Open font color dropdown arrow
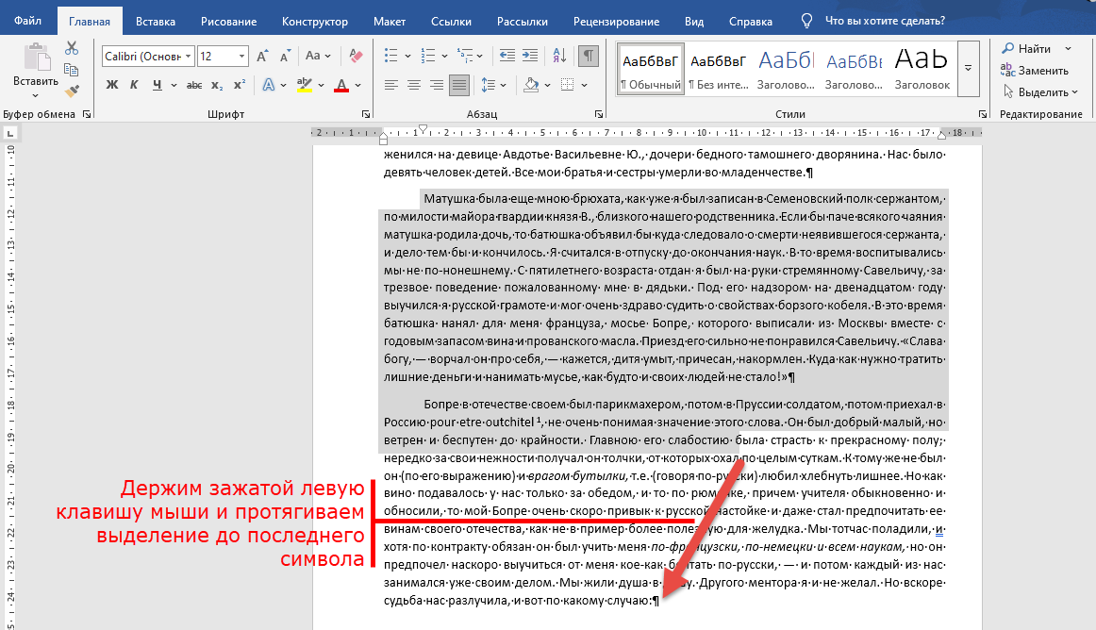The height and width of the screenshot is (630, 1096). (357, 85)
